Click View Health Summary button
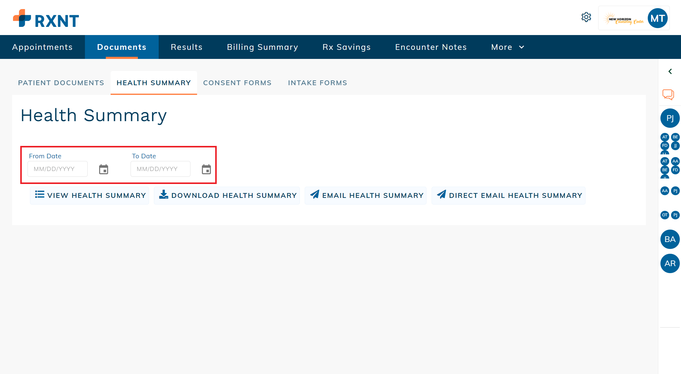Image resolution: width=681 pixels, height=374 pixels. tap(90, 195)
